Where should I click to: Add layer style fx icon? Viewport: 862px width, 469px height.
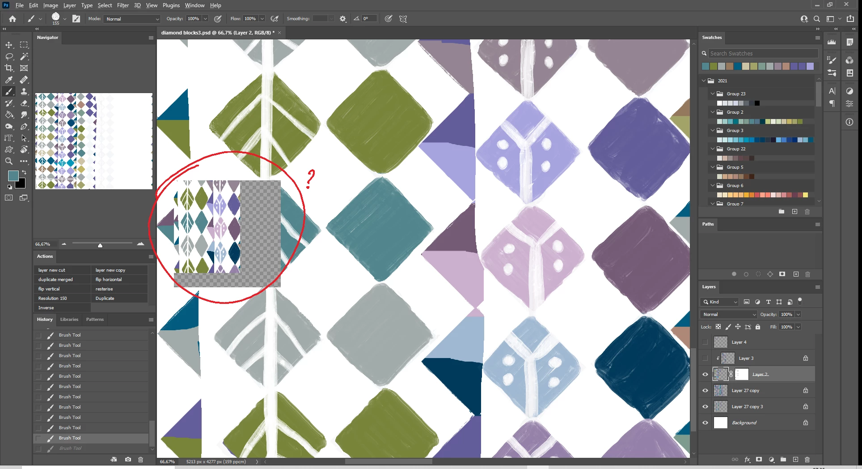click(x=747, y=460)
